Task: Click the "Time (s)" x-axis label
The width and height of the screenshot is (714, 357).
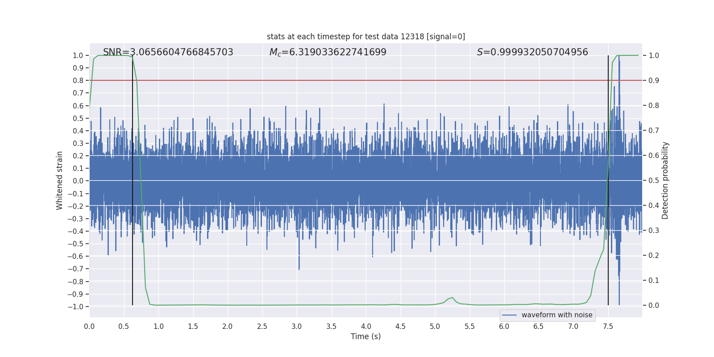Action: tap(365, 336)
